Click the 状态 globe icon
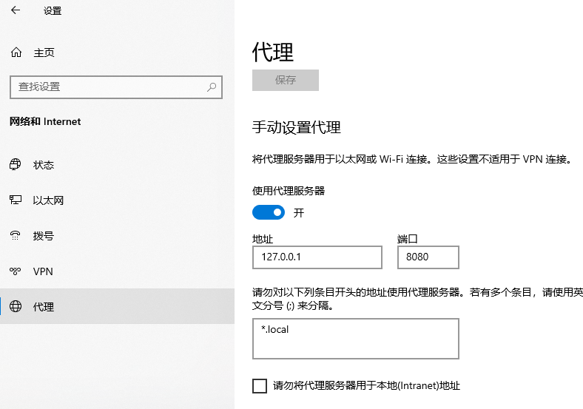Viewport: 583px width, 409px height. [x=16, y=165]
